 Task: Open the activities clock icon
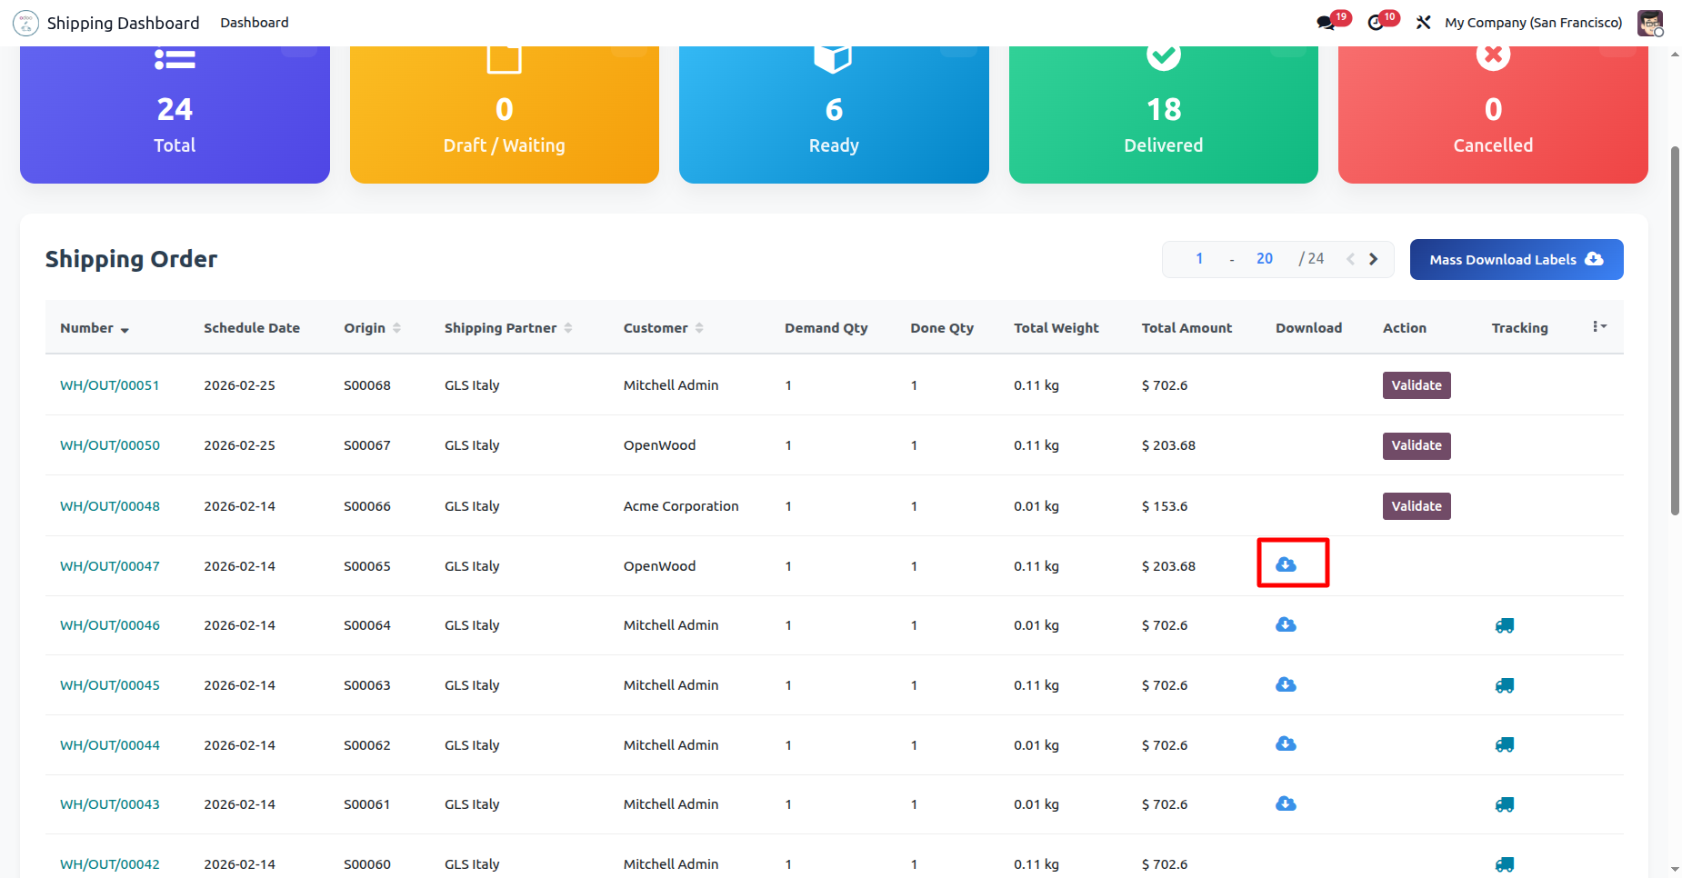pos(1377,23)
